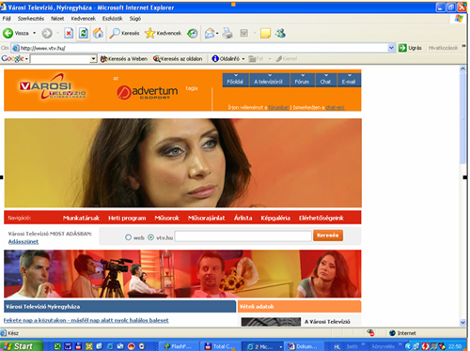Open the Word quick launch icon in taskbar

[68, 346]
